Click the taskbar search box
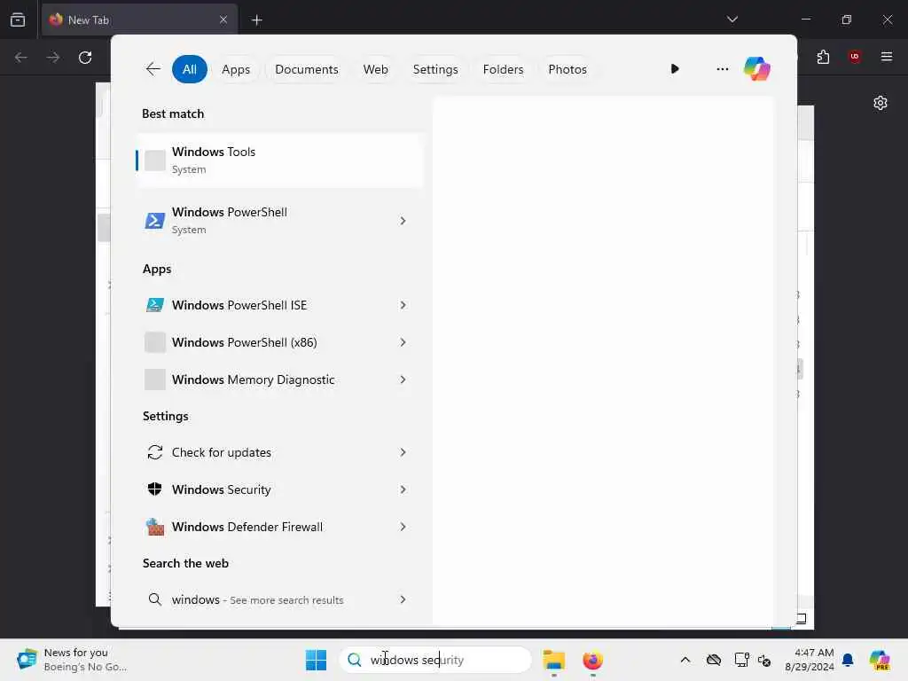Image resolution: width=908 pixels, height=681 pixels. 435,660
